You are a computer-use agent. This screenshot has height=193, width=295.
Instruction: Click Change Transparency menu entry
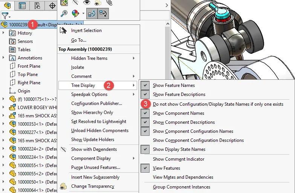click(93, 186)
